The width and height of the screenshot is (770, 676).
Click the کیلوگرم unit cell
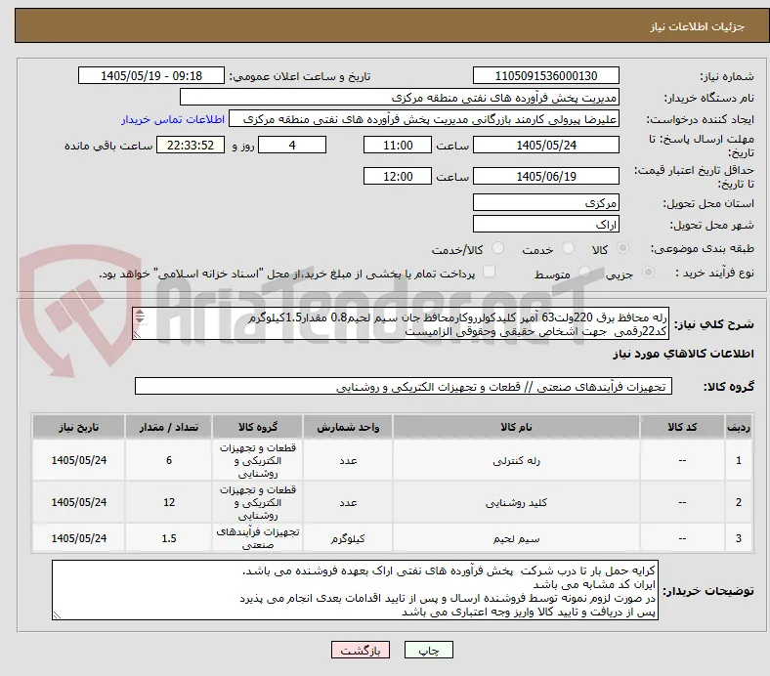(348, 538)
